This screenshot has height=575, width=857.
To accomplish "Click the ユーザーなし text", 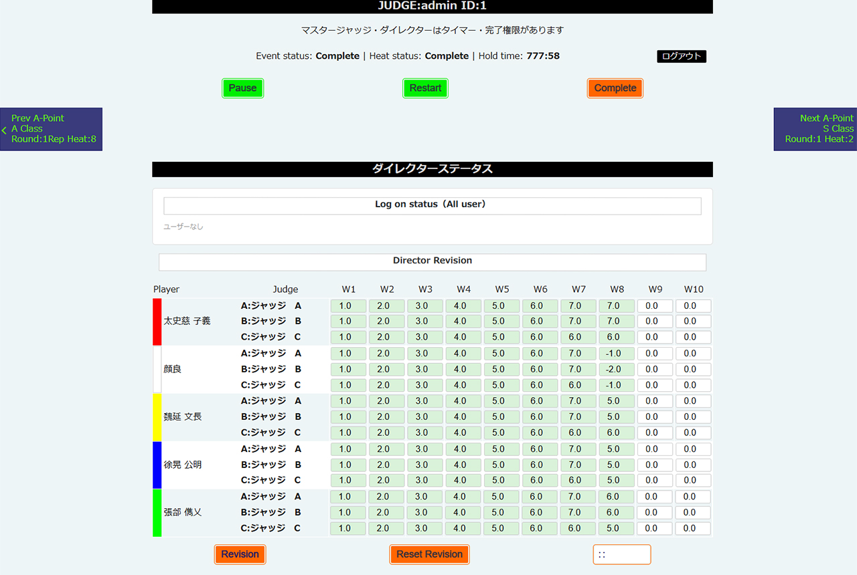I will pyautogui.click(x=183, y=227).
